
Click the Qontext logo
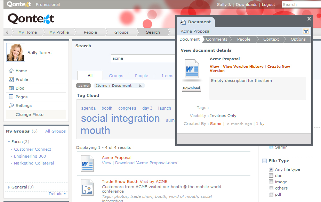pyautogui.click(x=31, y=19)
